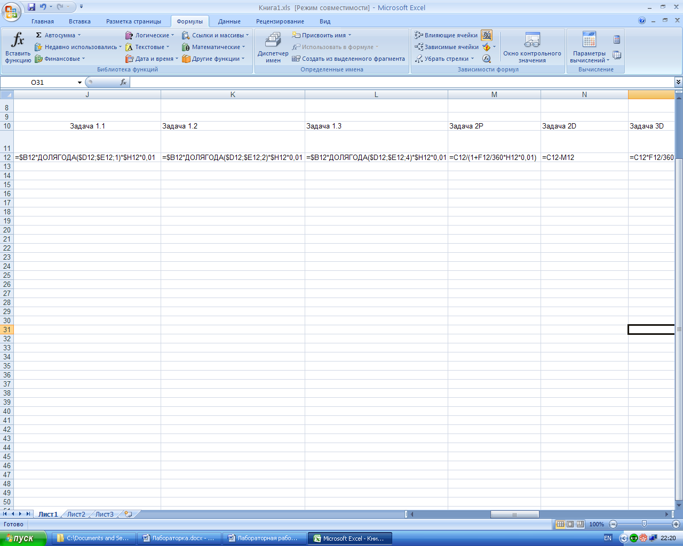The width and height of the screenshot is (683, 546).
Task: Open C:\Documents and Se… taskbar folder
Action: point(93,538)
